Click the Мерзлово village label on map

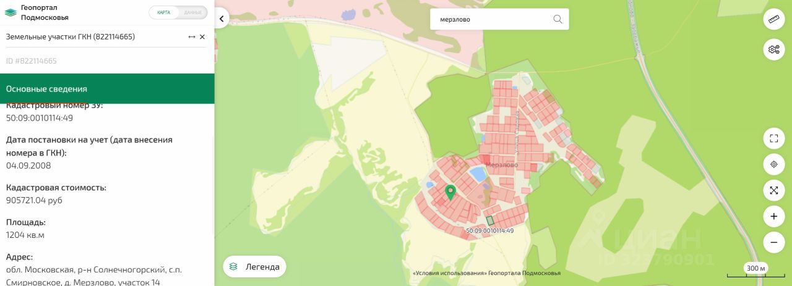tap(502, 164)
